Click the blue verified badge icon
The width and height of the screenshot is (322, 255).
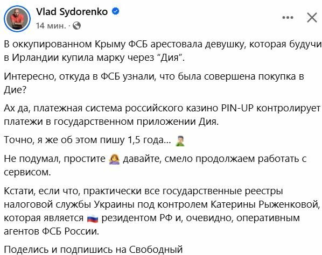[x=116, y=11]
